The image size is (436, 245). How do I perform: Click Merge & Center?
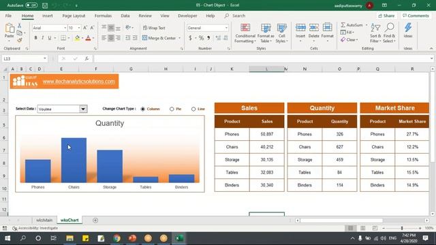pos(159,38)
